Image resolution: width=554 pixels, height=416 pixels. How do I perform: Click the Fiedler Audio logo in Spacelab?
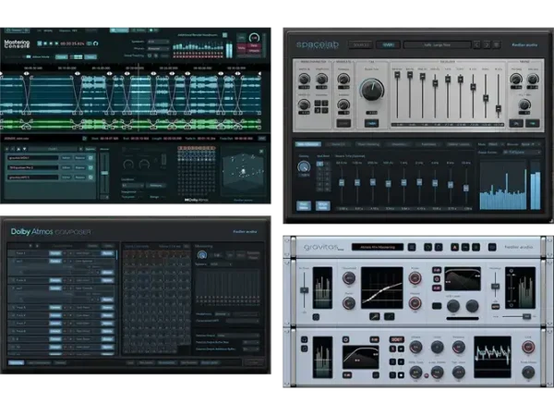tap(524, 45)
